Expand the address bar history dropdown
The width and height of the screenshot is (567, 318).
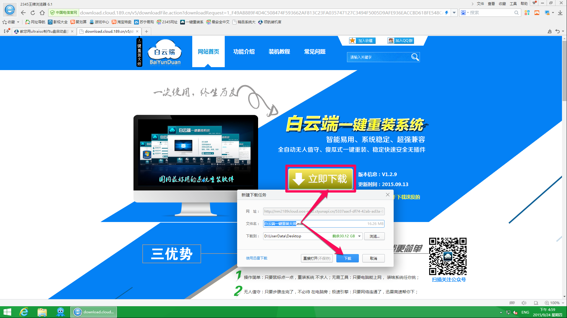click(454, 13)
